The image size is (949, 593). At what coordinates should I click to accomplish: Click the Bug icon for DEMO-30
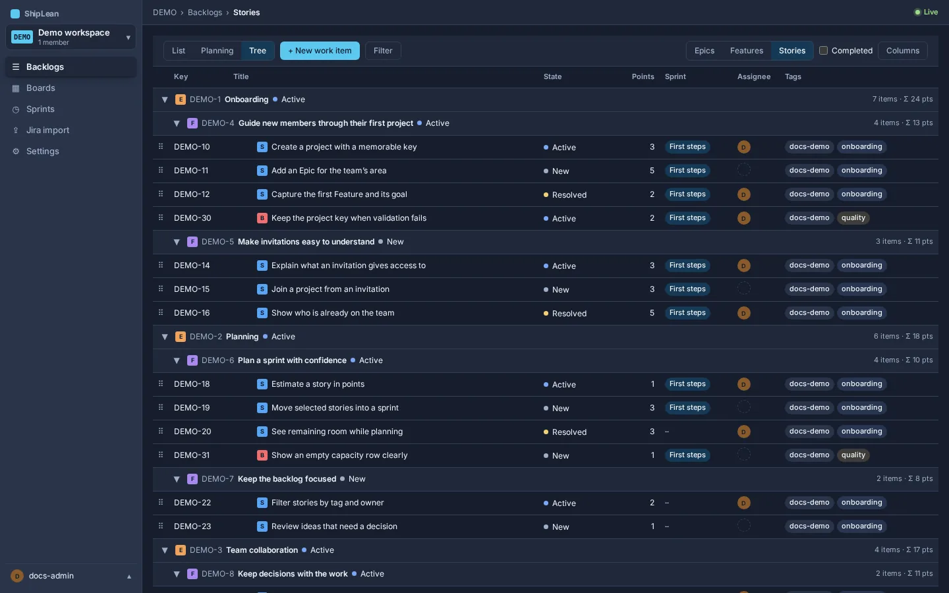tap(262, 218)
